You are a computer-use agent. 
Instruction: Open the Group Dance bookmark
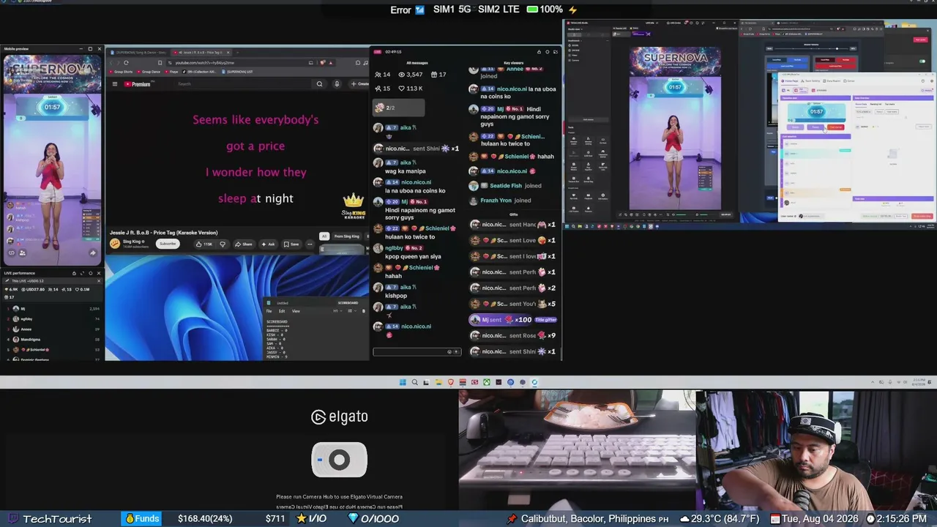click(149, 72)
